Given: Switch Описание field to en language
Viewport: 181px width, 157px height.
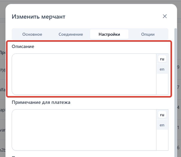Looking at the screenshot, I should 162,69.
